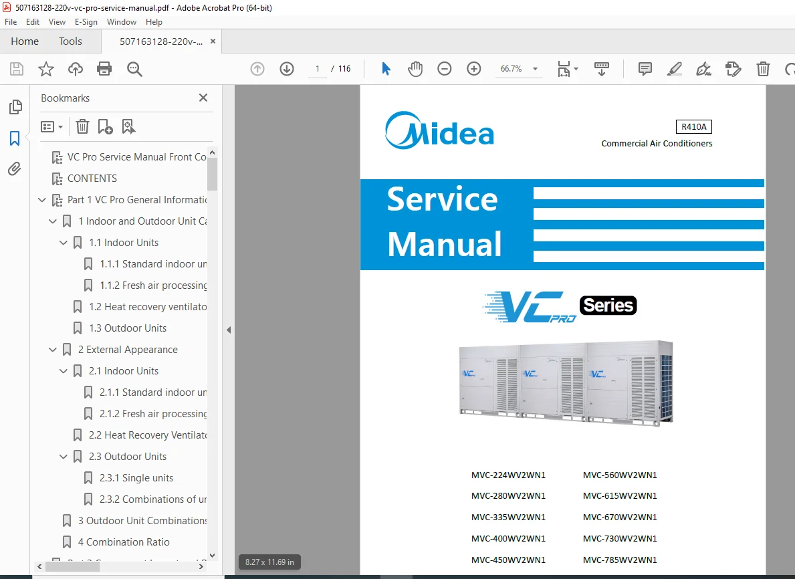This screenshot has height=579, width=795.
Task: Open 2.3.2 Combinations of units bookmark
Action: [153, 499]
